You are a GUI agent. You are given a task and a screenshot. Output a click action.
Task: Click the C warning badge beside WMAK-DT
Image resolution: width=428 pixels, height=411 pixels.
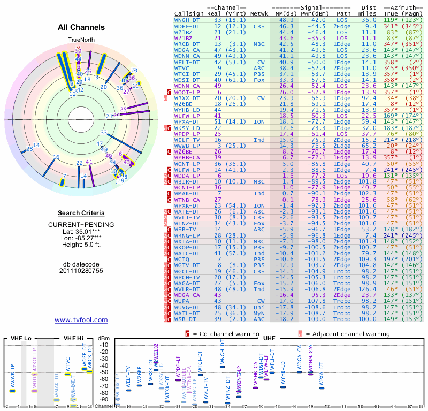pyautogui.click(x=169, y=193)
